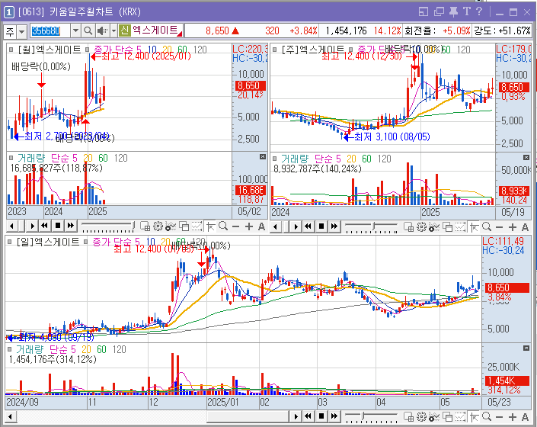The image size is (537, 427).
Task: Step weekly chart back with left arrow
Action: tap(276, 226)
